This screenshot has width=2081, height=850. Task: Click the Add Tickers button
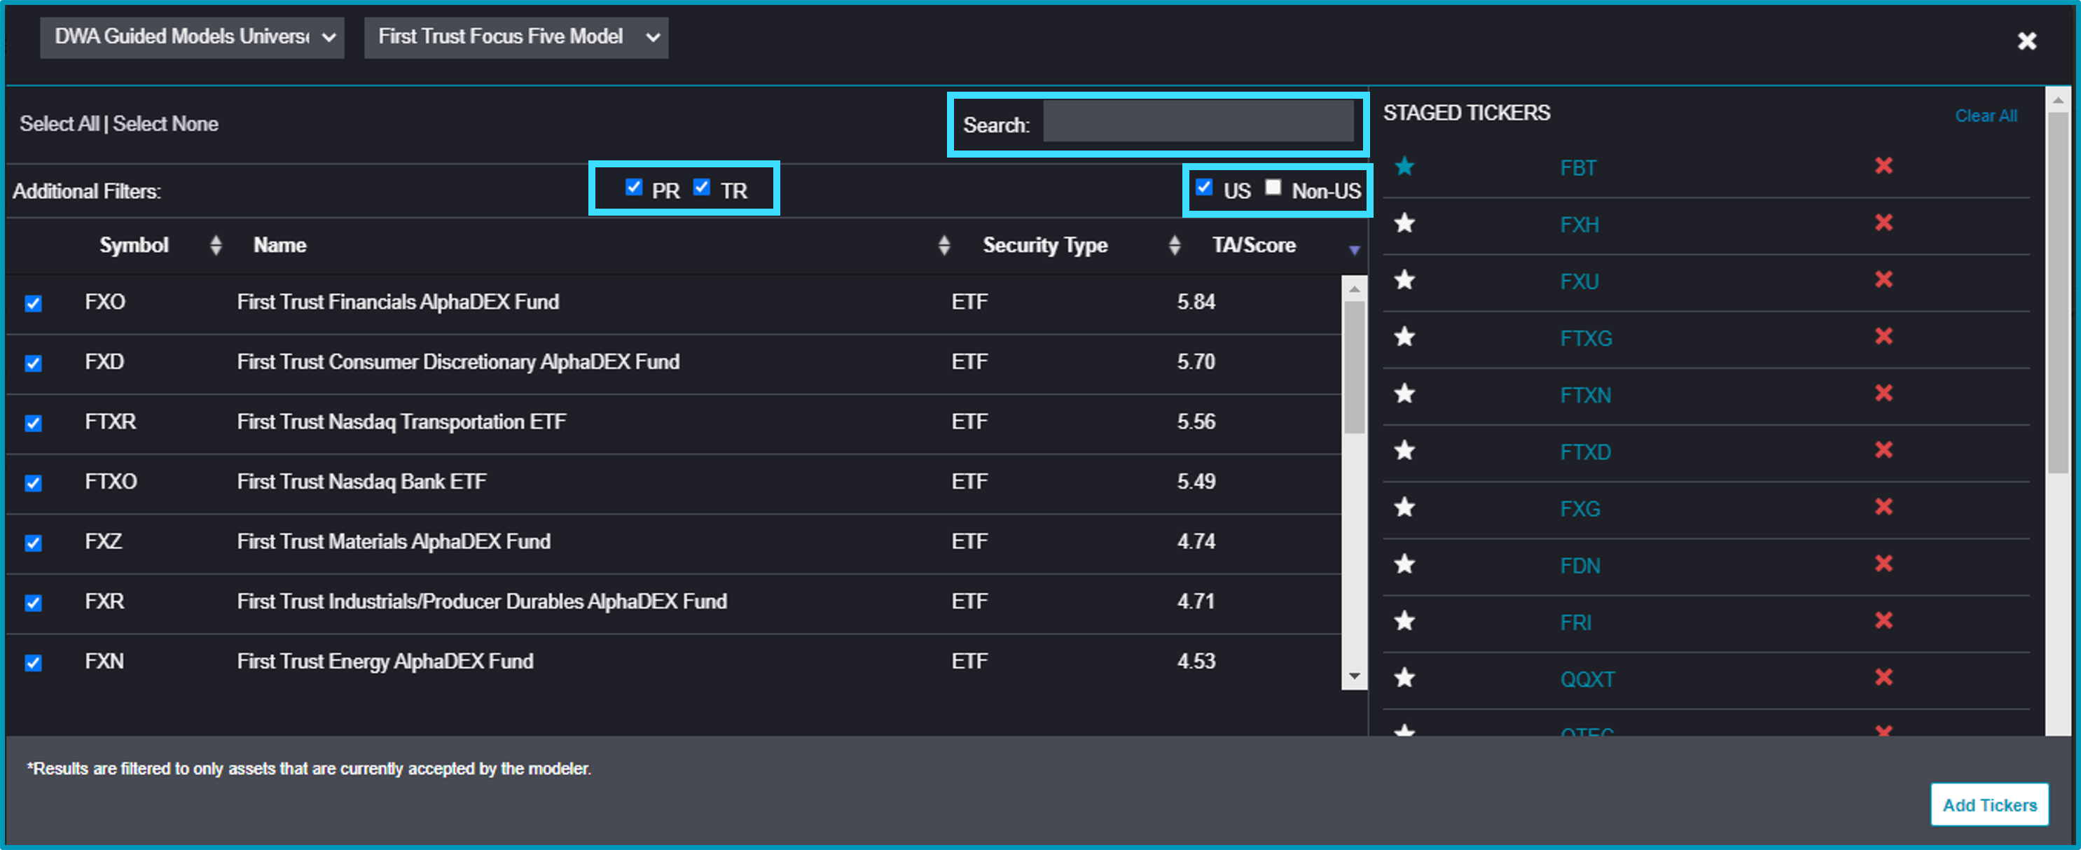1990,804
